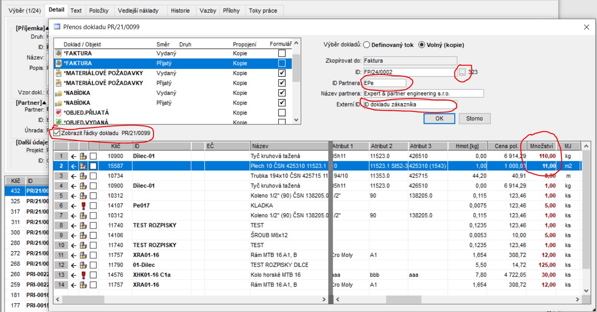The width and height of the screenshot is (597, 312).
Task: Click the item type icon in row 8
Action: (83, 225)
